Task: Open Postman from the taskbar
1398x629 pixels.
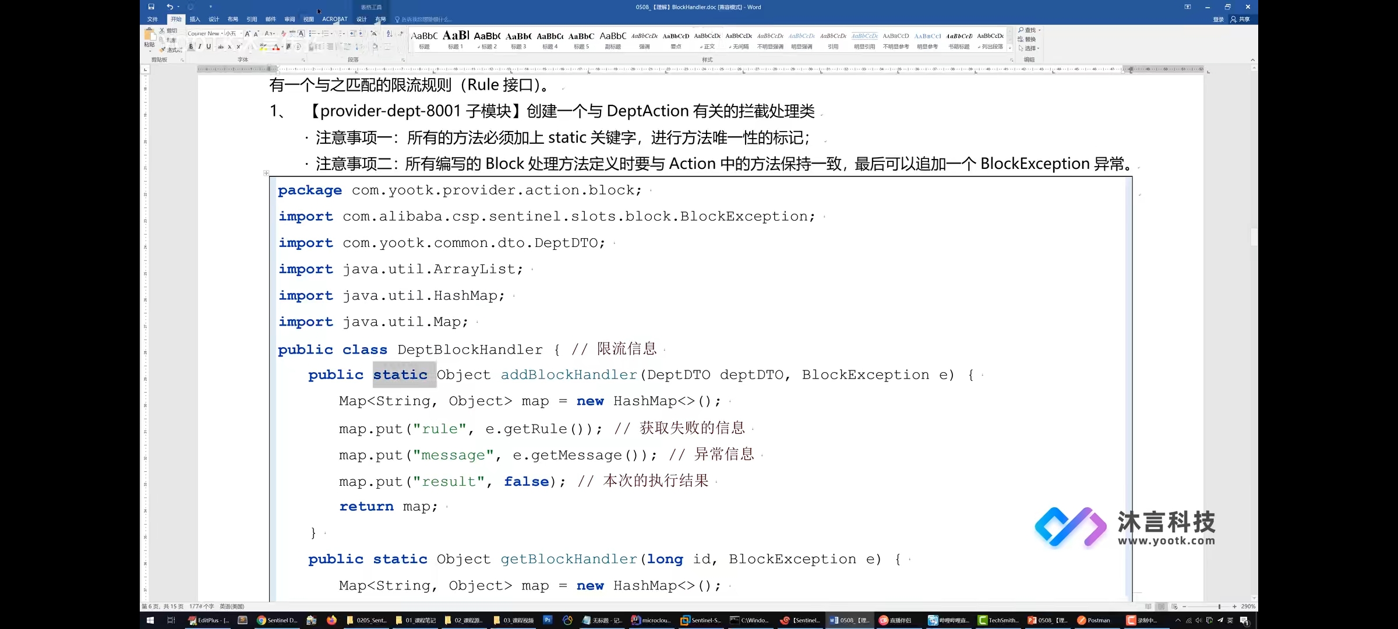Action: point(1094,620)
